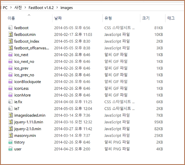This screenshot has width=185, height=165.
Task: Select file name iconMore
Action: click(22, 95)
